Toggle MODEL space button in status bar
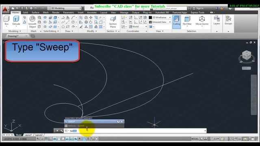260x146 pixels. [195, 139]
